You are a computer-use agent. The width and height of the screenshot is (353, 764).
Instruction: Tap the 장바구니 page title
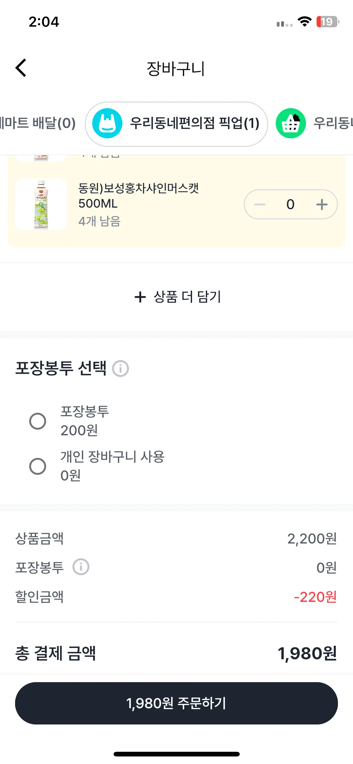176,69
